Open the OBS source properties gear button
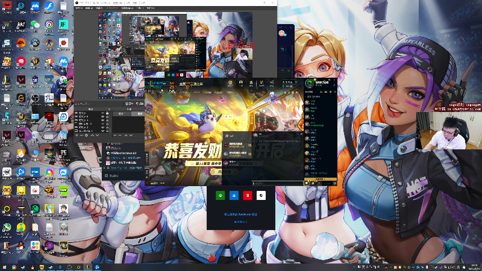 (86, 135)
